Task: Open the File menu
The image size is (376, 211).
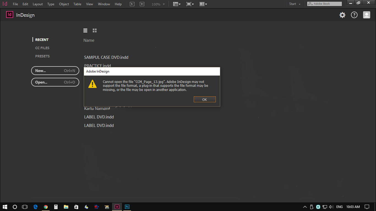Action: point(15,4)
